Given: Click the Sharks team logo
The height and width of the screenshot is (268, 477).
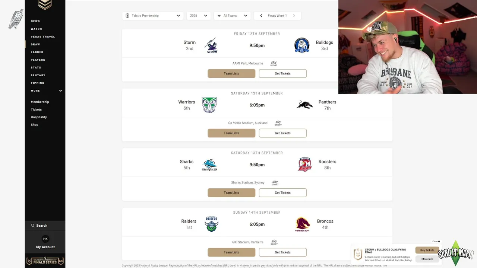Looking at the screenshot, I should (209, 165).
